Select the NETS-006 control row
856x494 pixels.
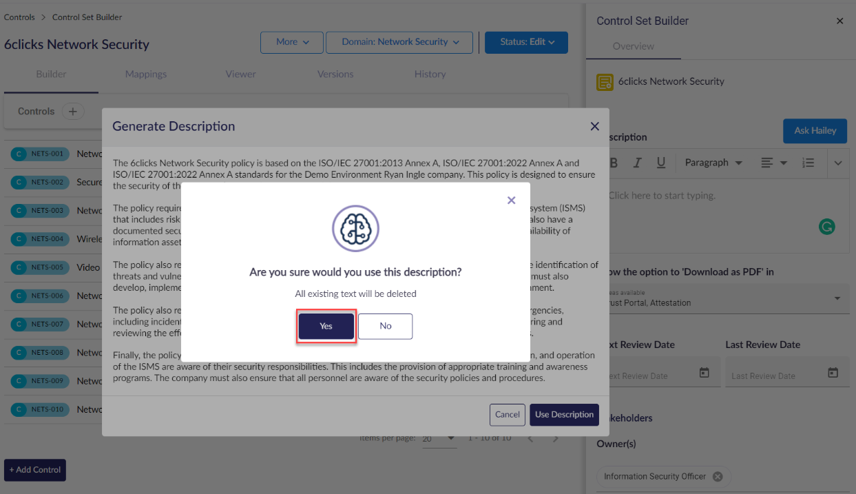(x=54, y=296)
